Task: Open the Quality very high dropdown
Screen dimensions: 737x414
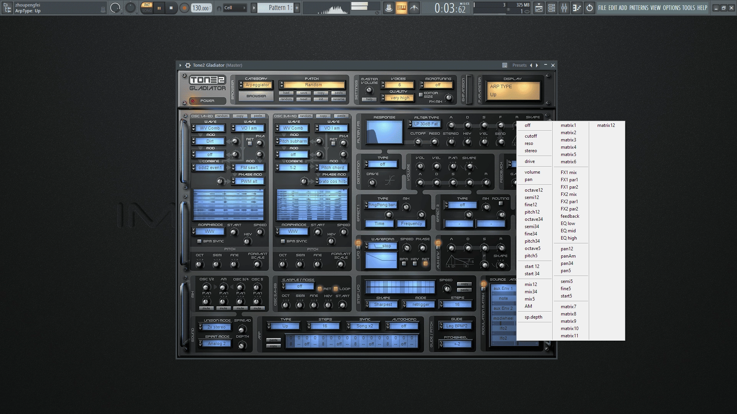Action: pyautogui.click(x=398, y=98)
